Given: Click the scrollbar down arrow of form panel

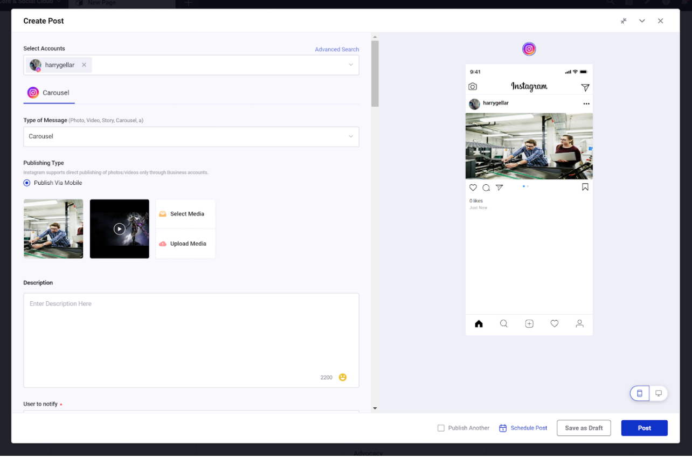Looking at the screenshot, I should pos(375,408).
